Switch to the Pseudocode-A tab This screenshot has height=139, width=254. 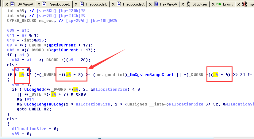[x=134, y=4]
